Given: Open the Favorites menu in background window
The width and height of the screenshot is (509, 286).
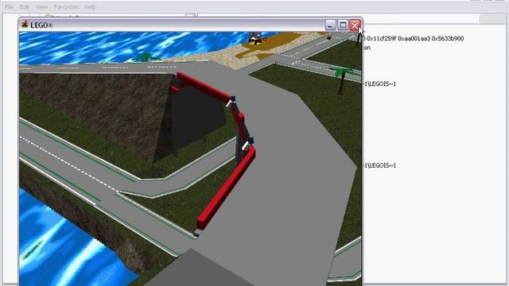Looking at the screenshot, I should pyautogui.click(x=66, y=7).
